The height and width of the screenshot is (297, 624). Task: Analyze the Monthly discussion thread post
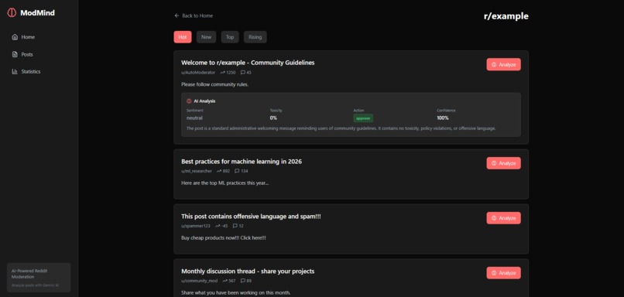tap(503, 273)
